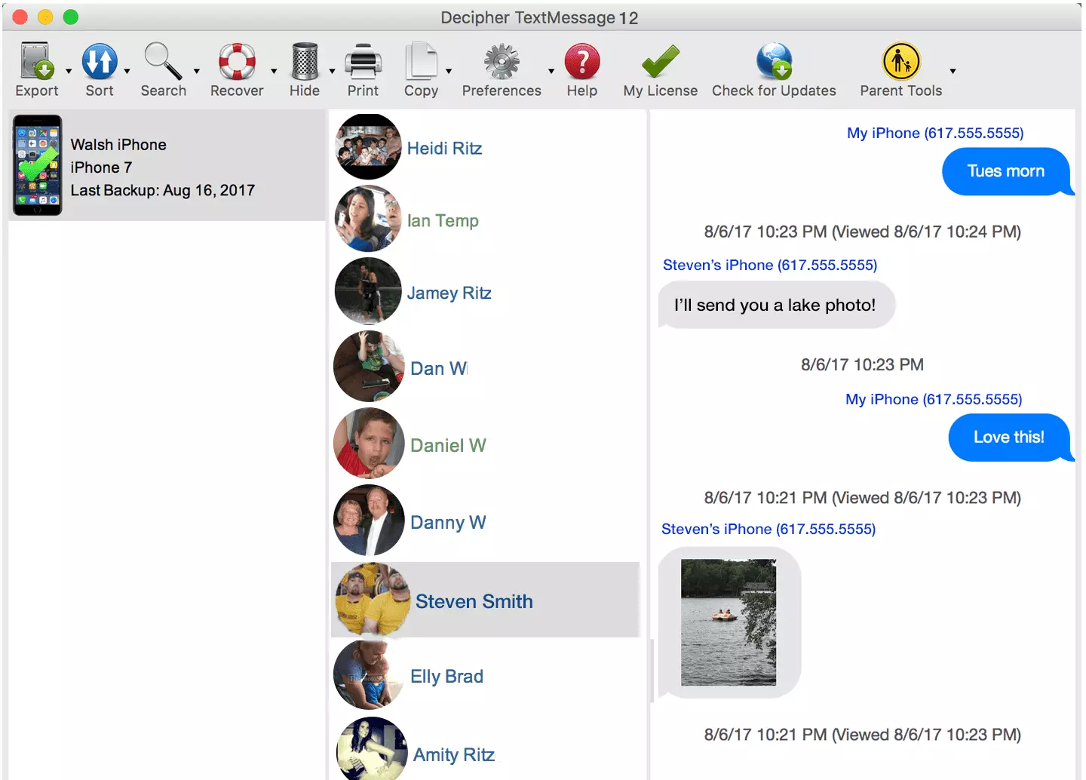The height and width of the screenshot is (780, 1086).
Task: Select Elly Brad contact
Action: pyautogui.click(x=486, y=676)
